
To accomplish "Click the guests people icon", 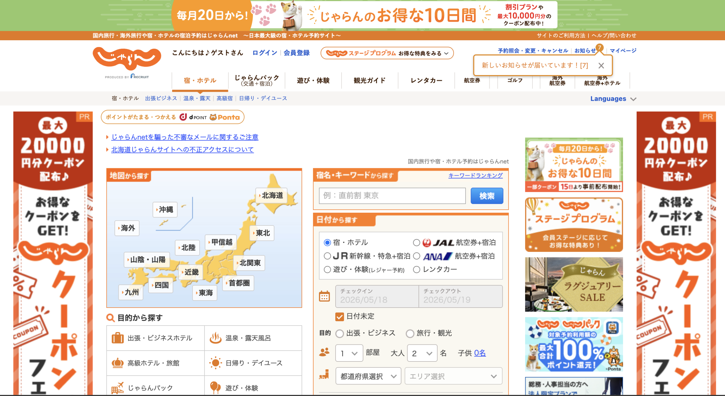I will 324,352.
